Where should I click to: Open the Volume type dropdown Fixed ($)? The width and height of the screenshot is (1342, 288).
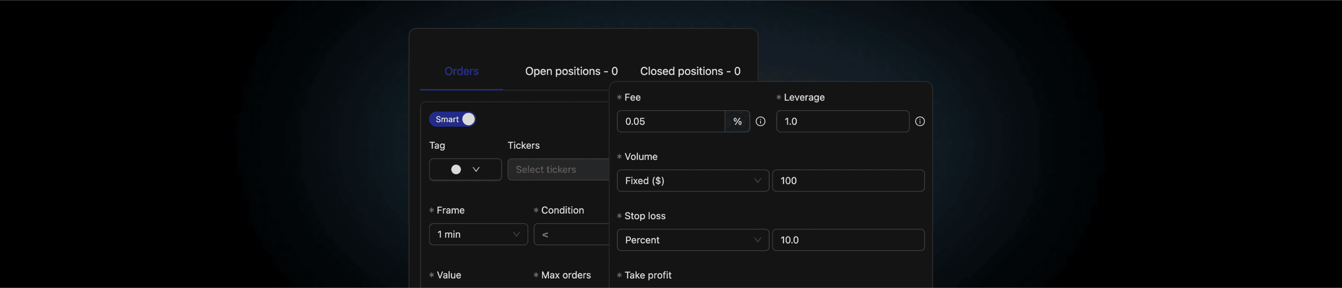pyautogui.click(x=692, y=181)
